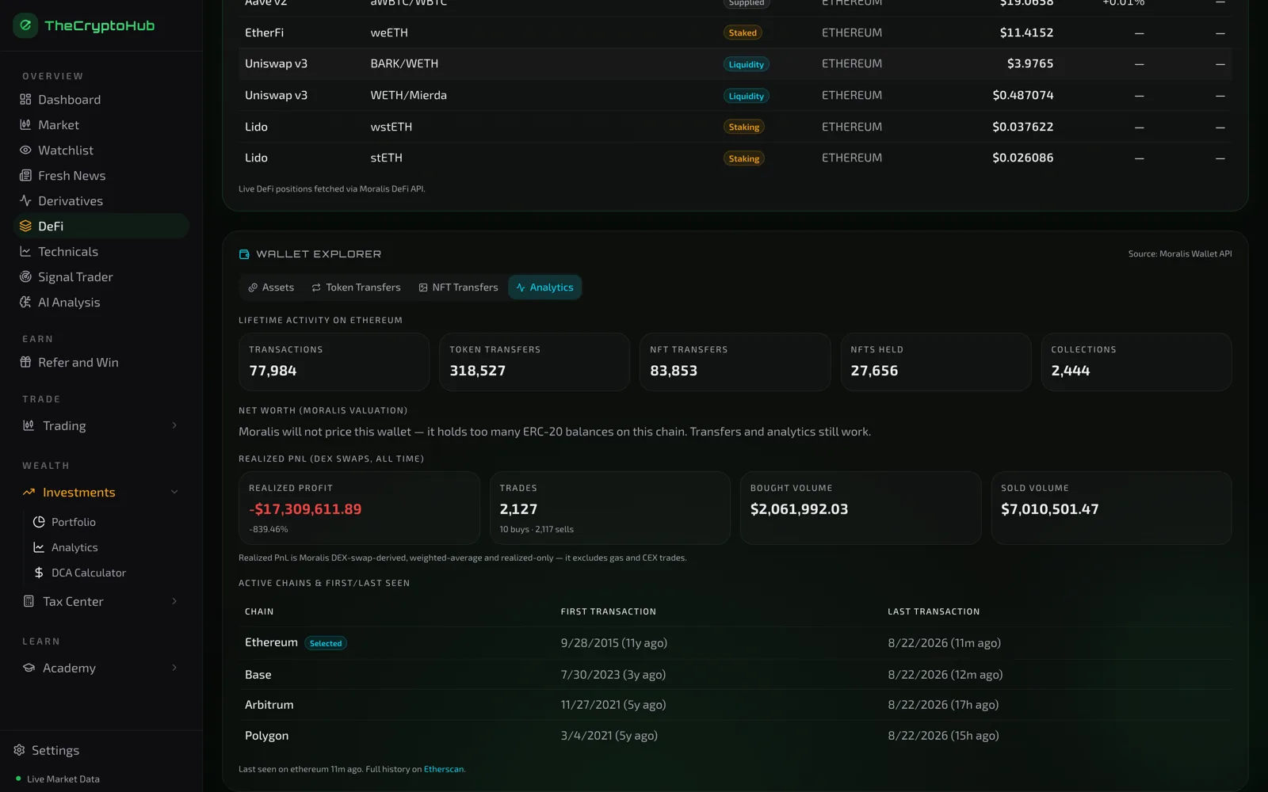Click the Fresh News newspaper icon
The height and width of the screenshot is (792, 1268).
pyautogui.click(x=25, y=176)
